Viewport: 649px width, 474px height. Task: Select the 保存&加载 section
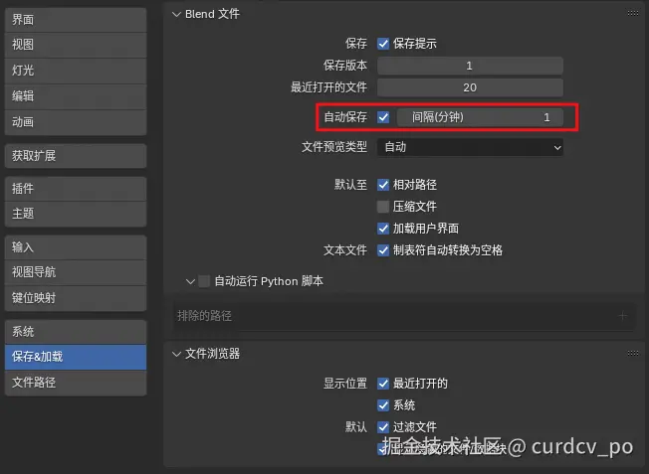76,357
